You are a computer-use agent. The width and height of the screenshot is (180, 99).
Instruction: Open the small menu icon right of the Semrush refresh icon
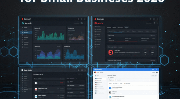click(x=85, y=23)
